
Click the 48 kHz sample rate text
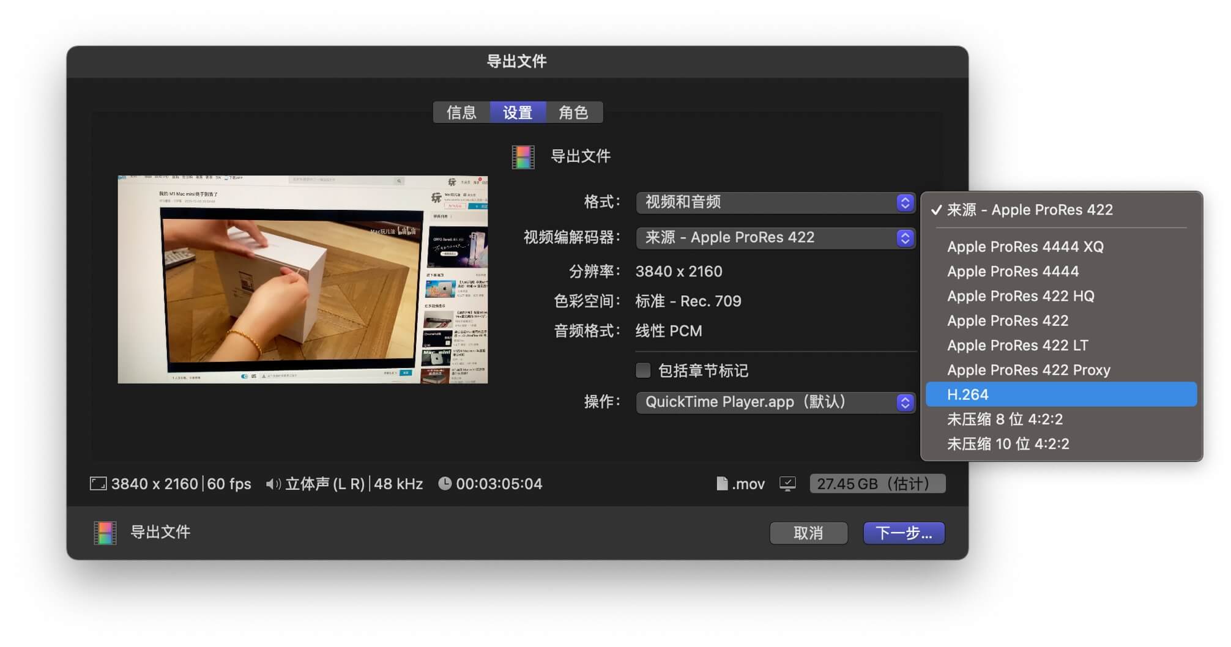(x=398, y=484)
